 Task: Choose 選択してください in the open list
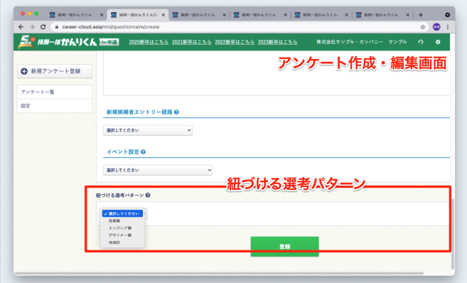122,213
